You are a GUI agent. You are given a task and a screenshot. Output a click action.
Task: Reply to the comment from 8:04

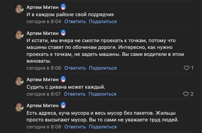75,21
